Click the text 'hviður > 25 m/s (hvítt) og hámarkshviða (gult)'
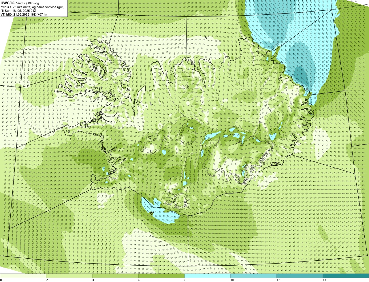The width and height of the screenshot is (369, 282). (33, 7)
